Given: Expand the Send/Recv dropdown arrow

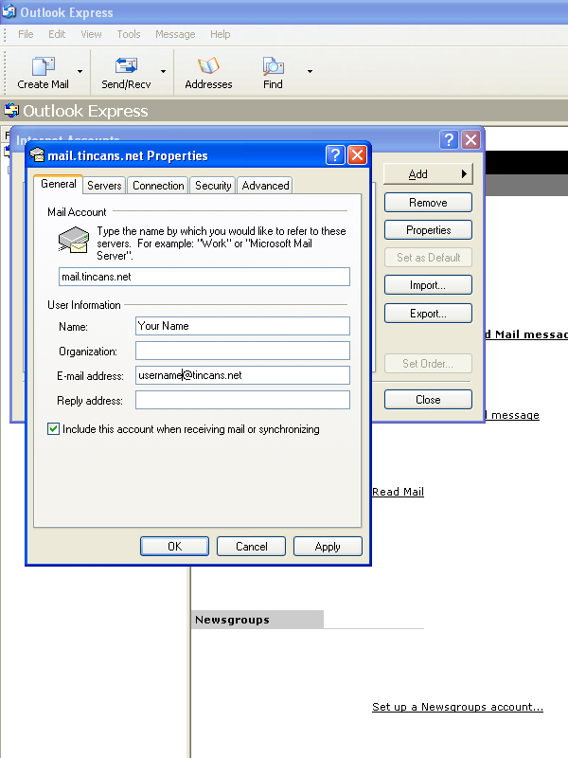Looking at the screenshot, I should 163,72.
